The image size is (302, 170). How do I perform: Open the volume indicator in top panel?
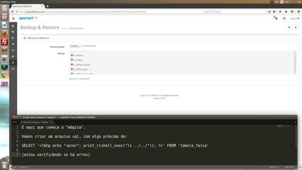click(x=287, y=2)
